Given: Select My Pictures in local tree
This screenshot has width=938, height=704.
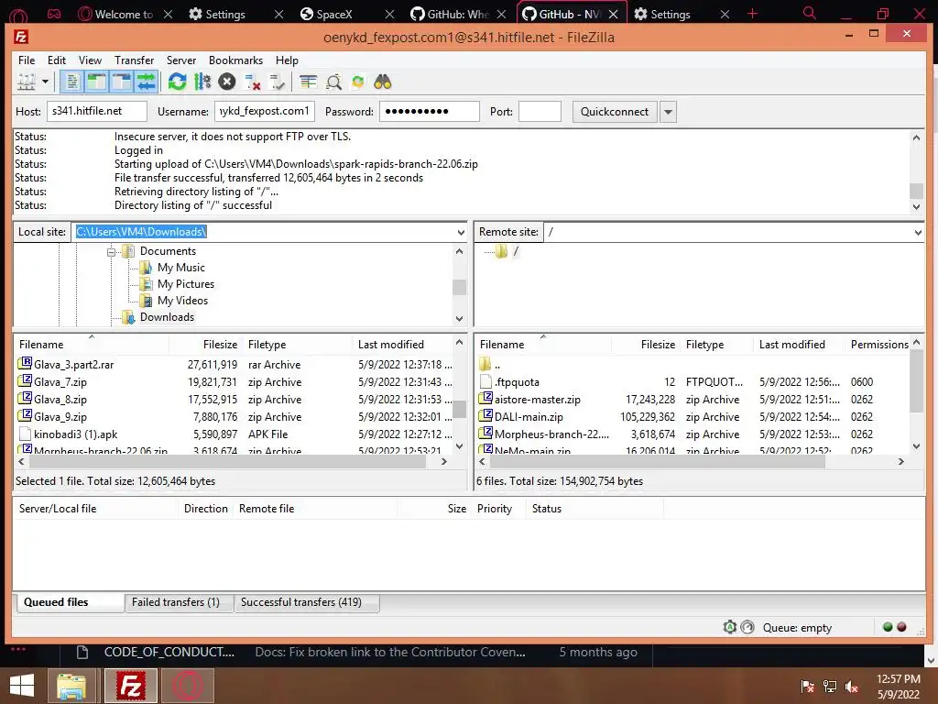Looking at the screenshot, I should pos(186,284).
